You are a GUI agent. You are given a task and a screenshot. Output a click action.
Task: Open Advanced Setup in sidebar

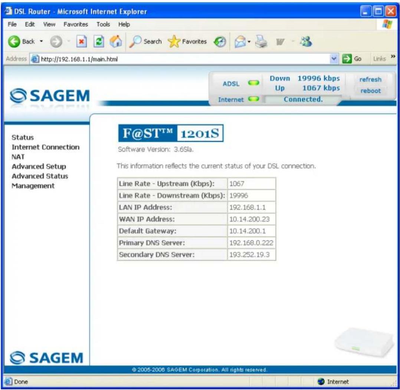[39, 167]
